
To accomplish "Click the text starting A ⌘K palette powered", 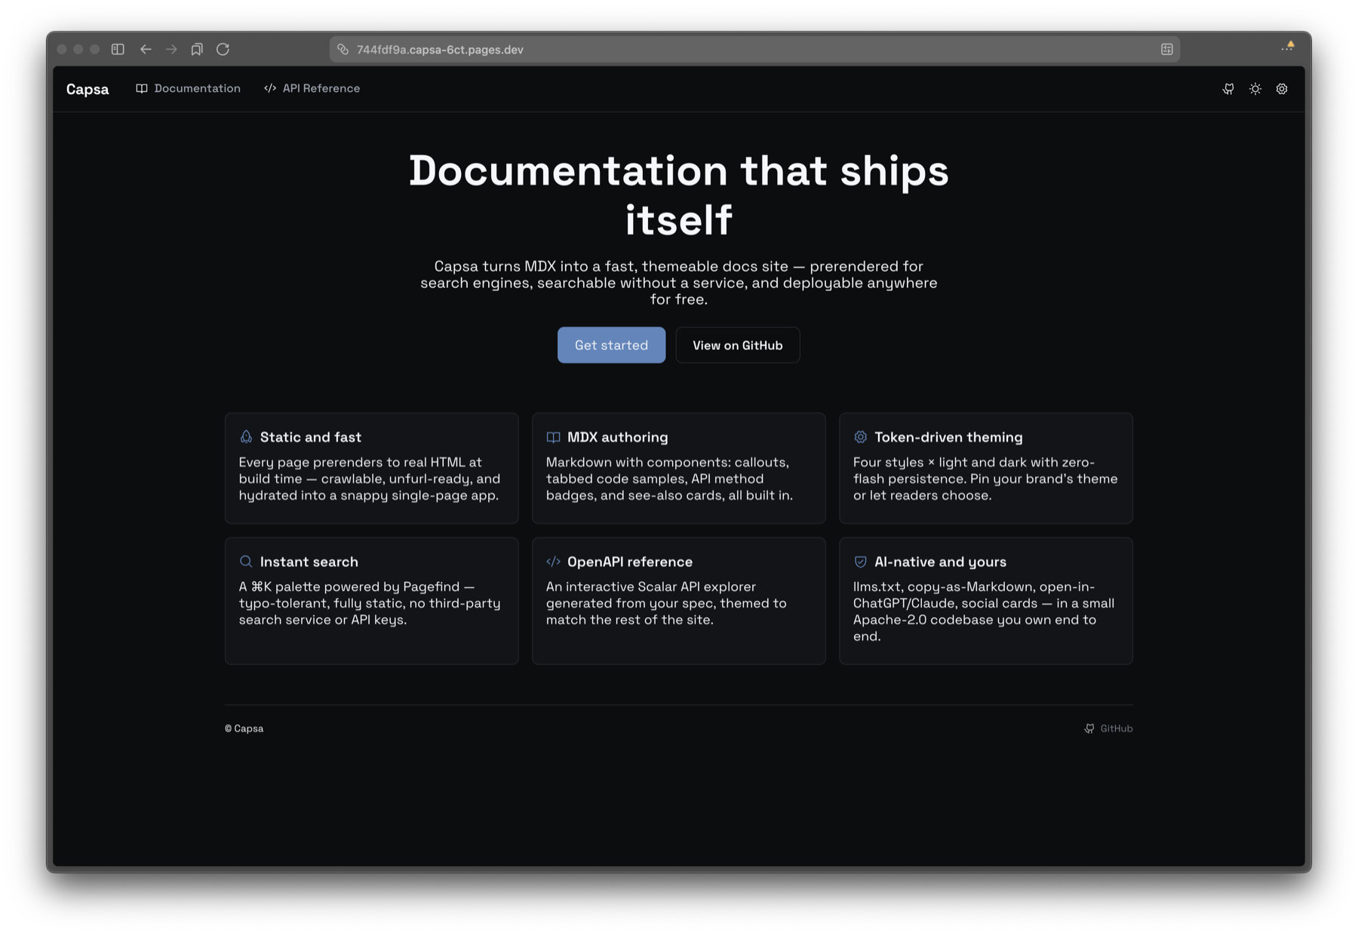I will pyautogui.click(x=370, y=603).
